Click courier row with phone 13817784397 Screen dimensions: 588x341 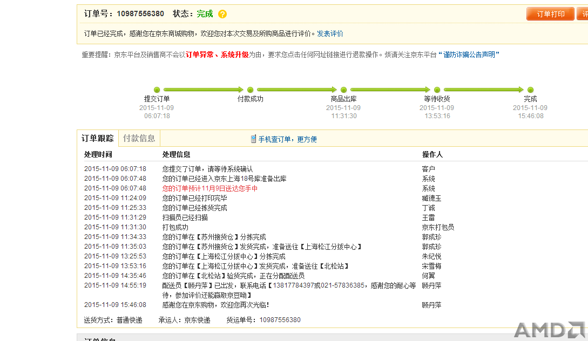click(x=289, y=290)
